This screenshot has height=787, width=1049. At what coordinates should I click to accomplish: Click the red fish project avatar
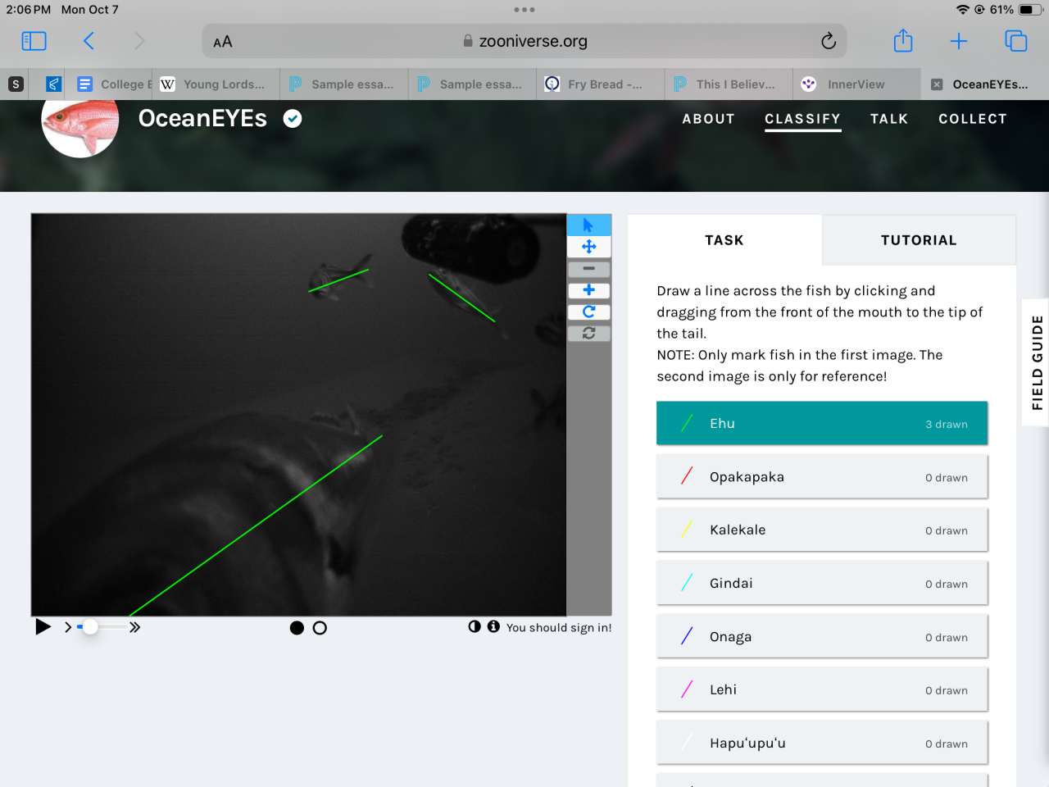[x=80, y=123]
